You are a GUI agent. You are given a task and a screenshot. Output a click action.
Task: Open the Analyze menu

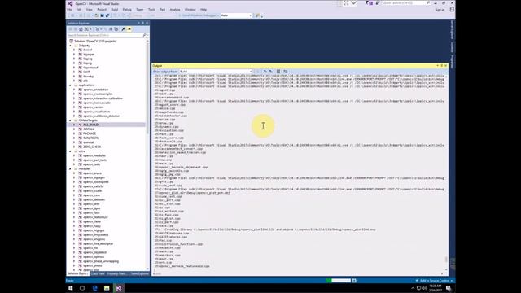point(175,10)
